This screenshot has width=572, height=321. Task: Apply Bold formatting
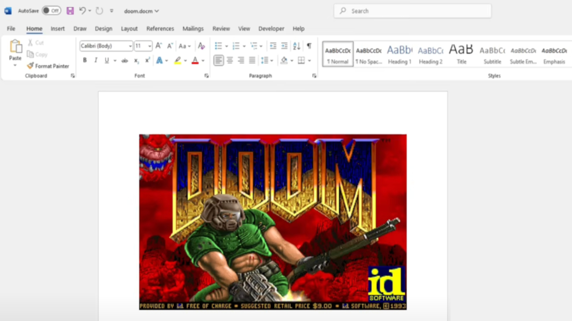(85, 60)
